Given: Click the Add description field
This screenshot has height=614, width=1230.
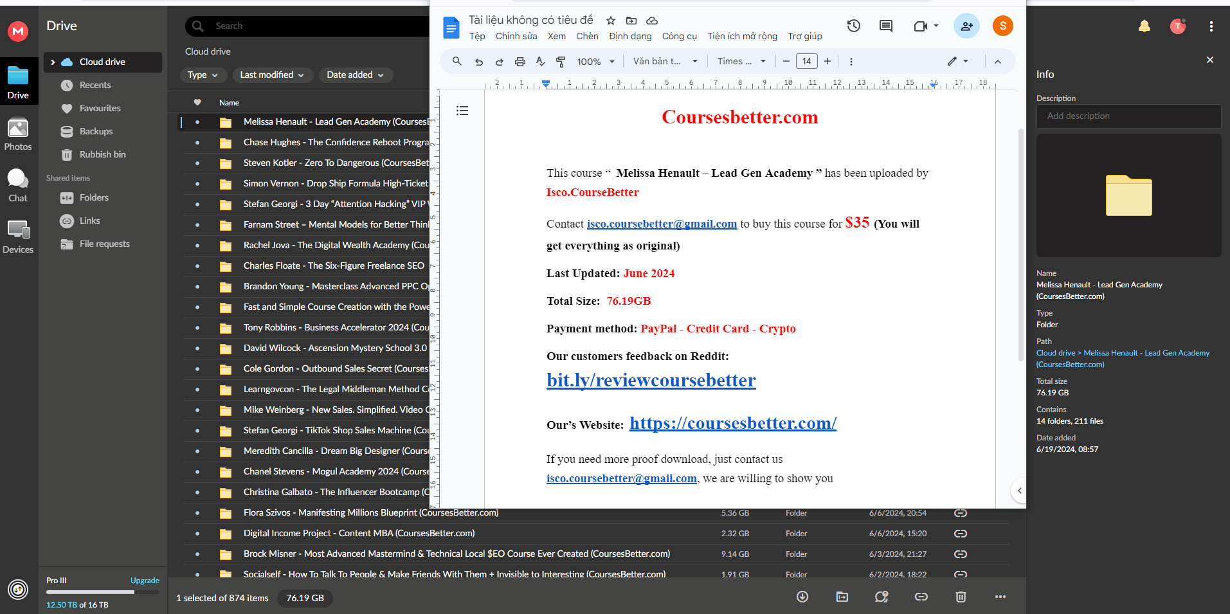Looking at the screenshot, I should click(1128, 116).
